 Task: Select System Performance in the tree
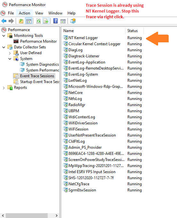tap(43, 70)
